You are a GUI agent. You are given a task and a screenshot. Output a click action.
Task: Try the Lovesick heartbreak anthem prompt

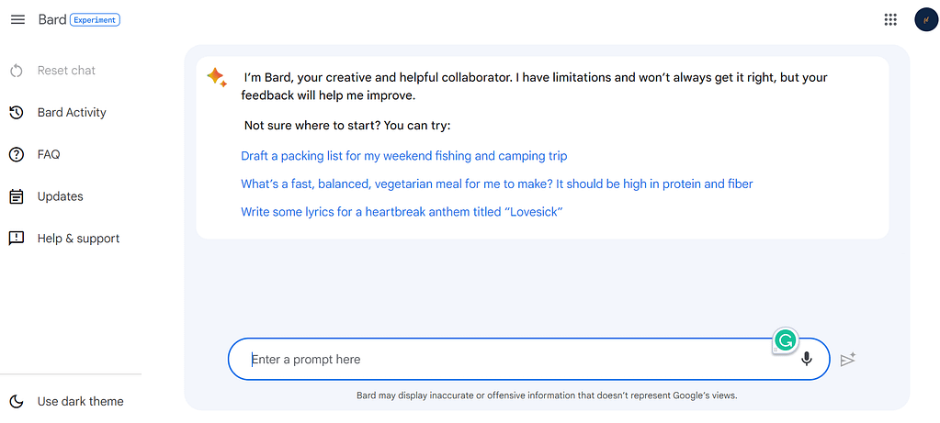402,212
